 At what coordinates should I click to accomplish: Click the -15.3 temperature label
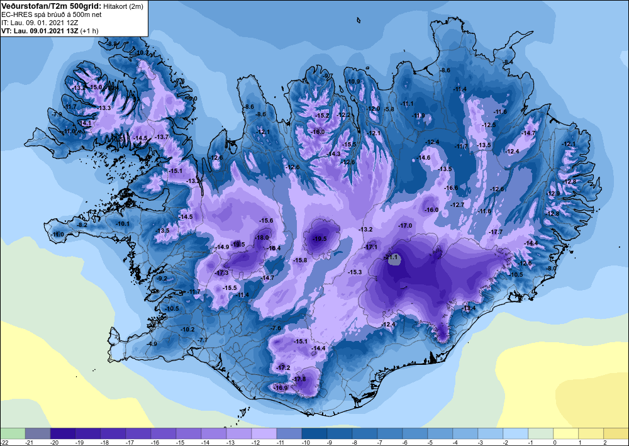tap(355, 272)
